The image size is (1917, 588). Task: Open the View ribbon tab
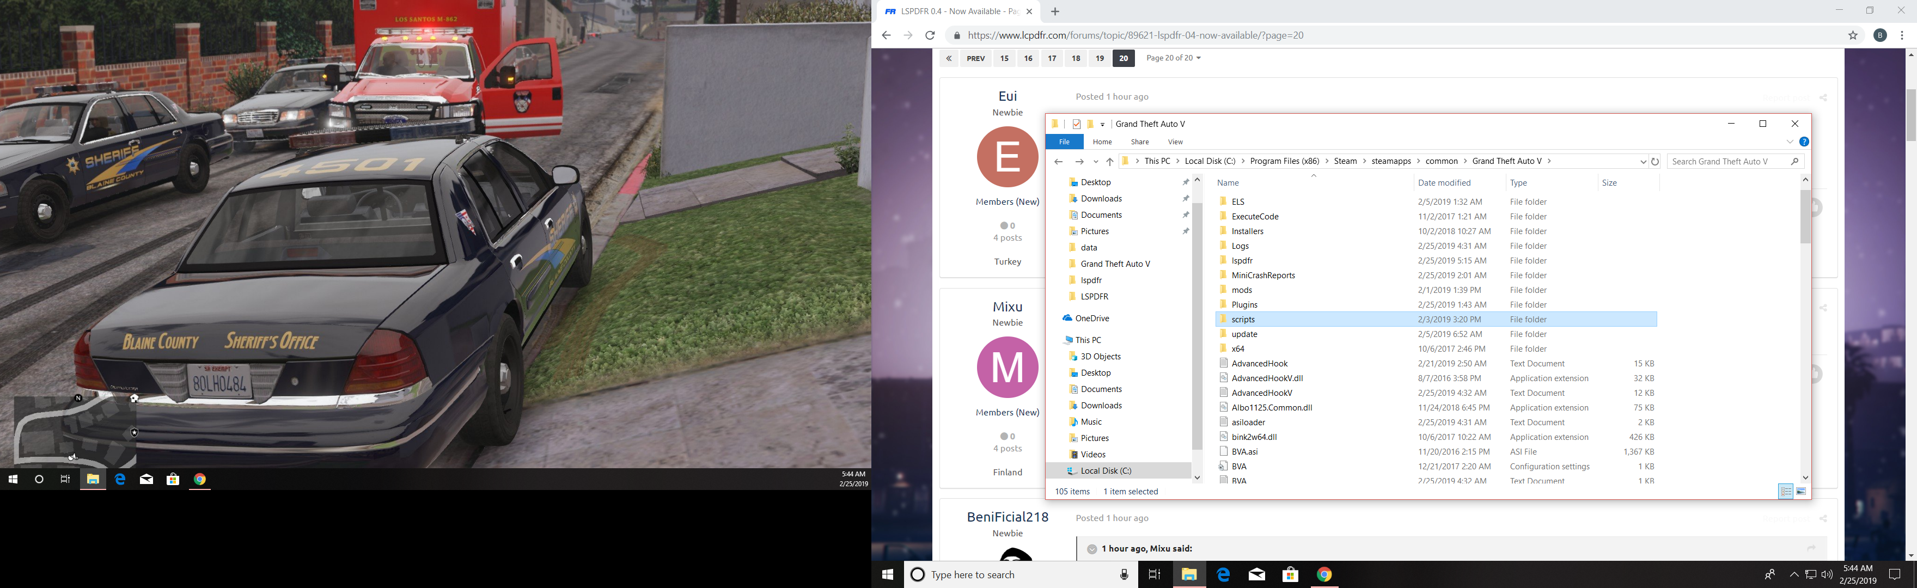(x=1175, y=142)
